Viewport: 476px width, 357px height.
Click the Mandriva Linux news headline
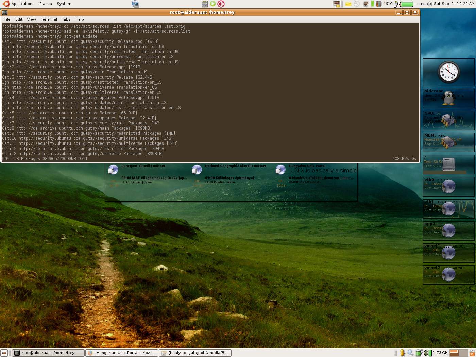(321, 178)
